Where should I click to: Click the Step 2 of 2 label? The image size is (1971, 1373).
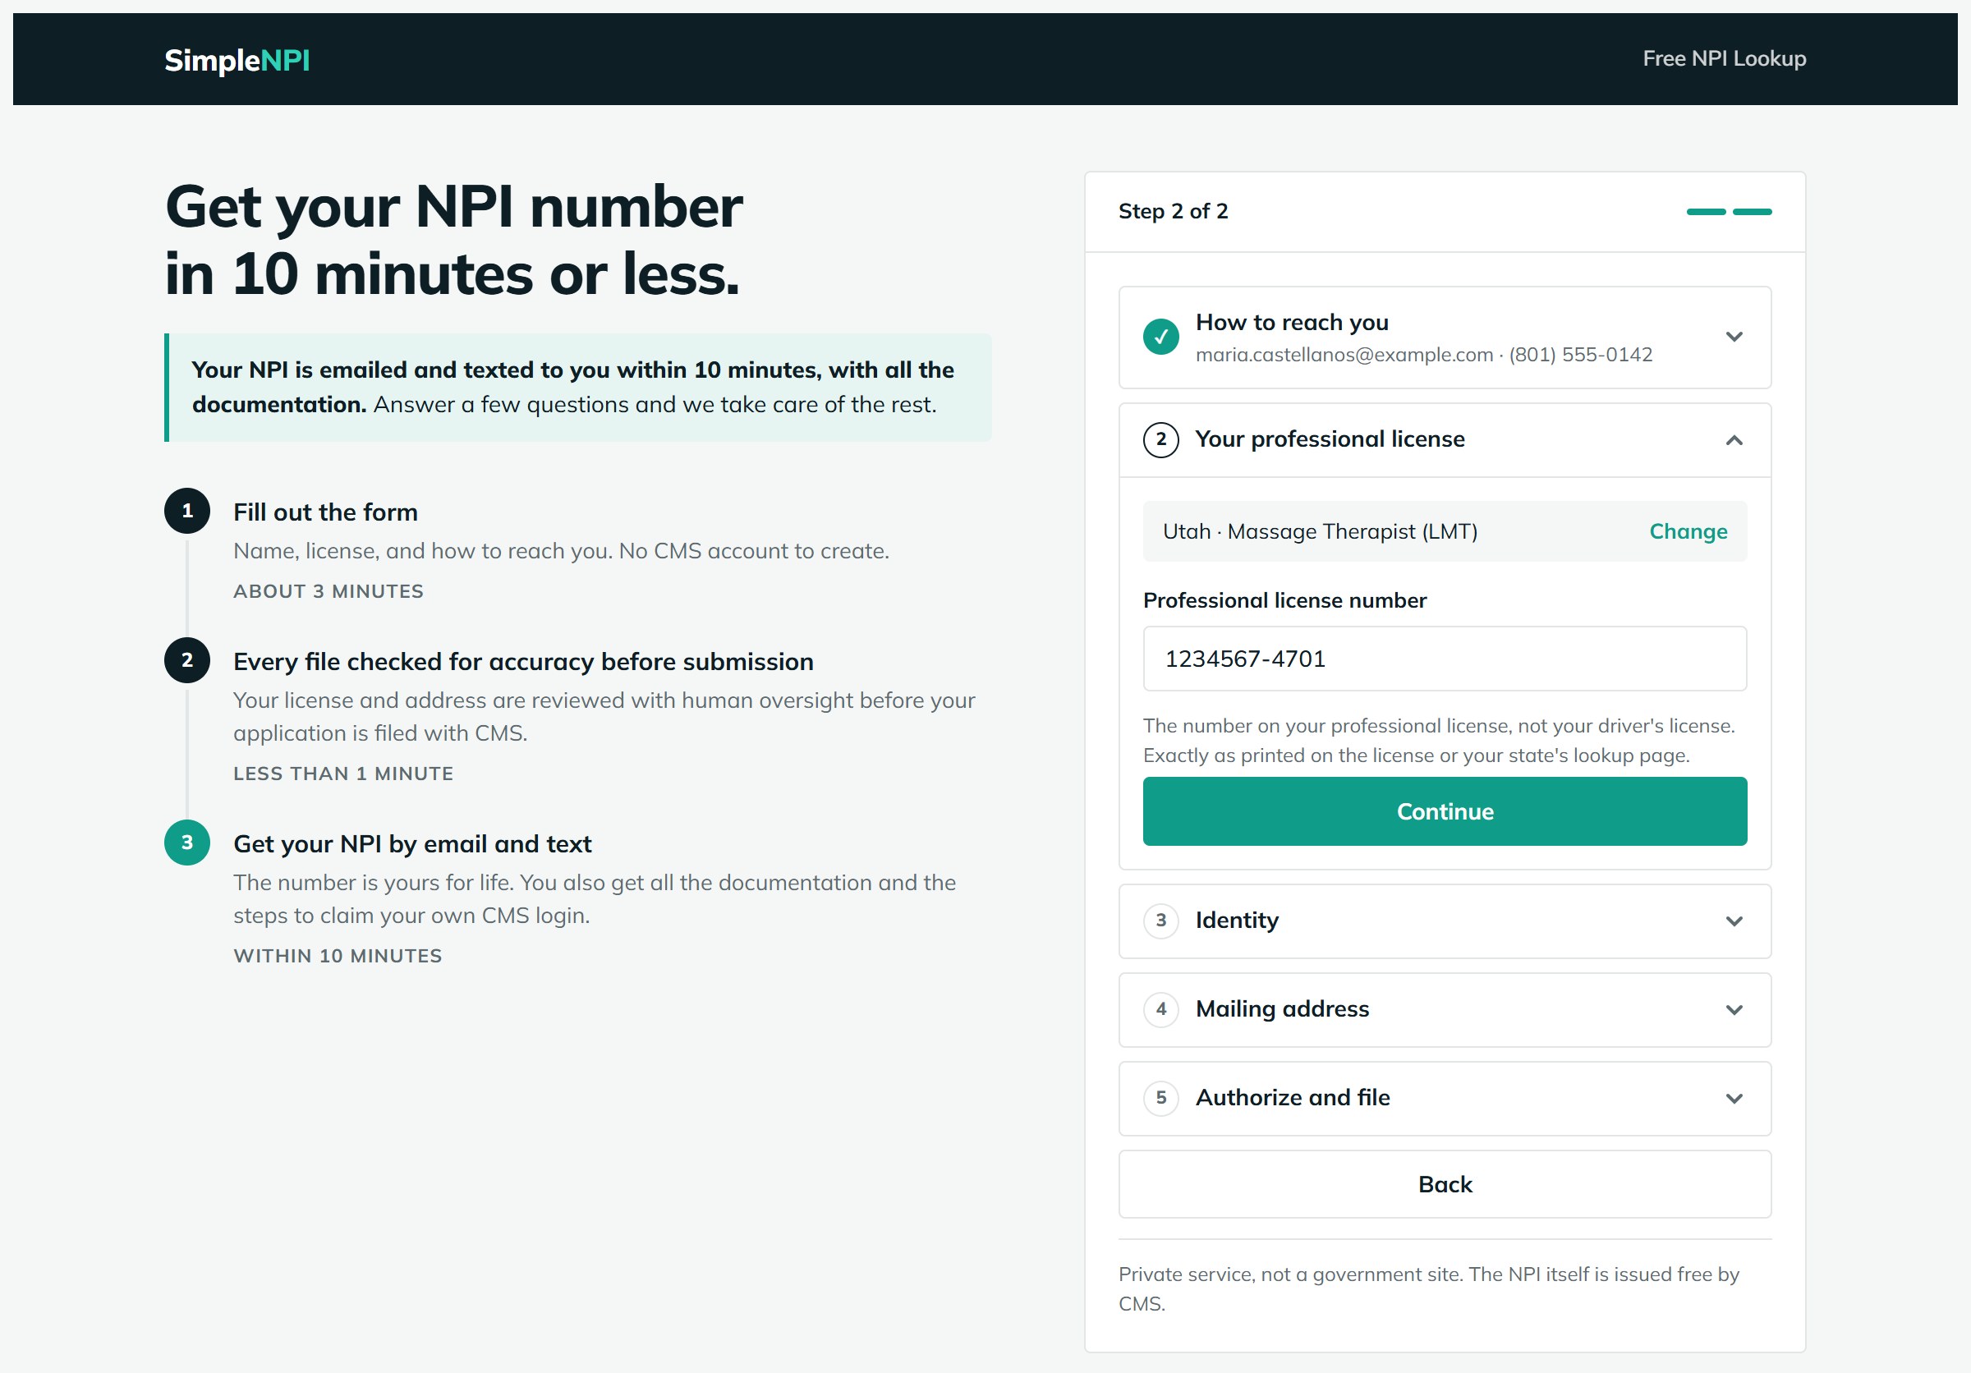point(1173,211)
